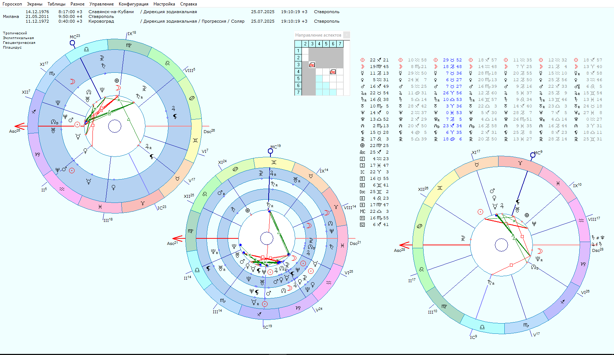Toggle the aspect grid cell row 1 column 2
614x355 pixels.
click(x=305, y=51)
